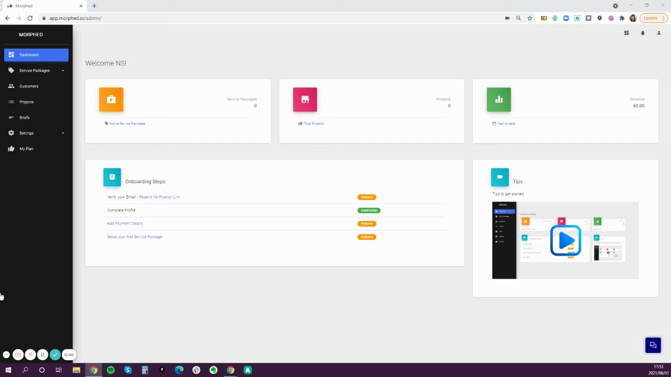Open the Chrome profile avatar
This screenshot has height=377, width=671.
point(633,18)
